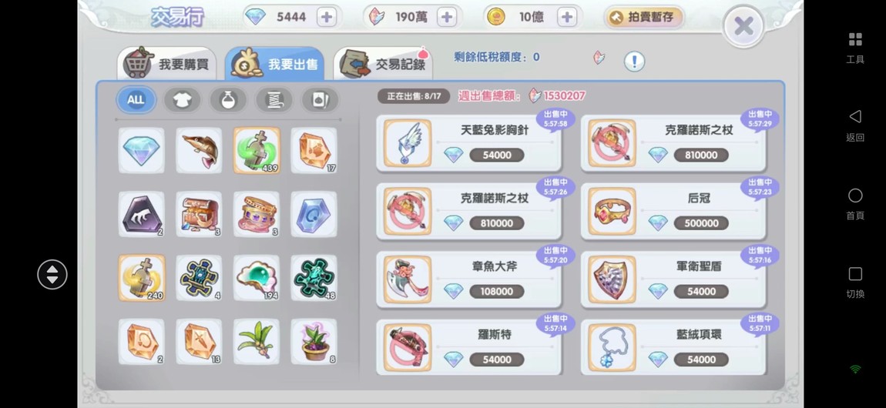
Task: Filter inventory by clothing shirt icon
Action: [182, 100]
